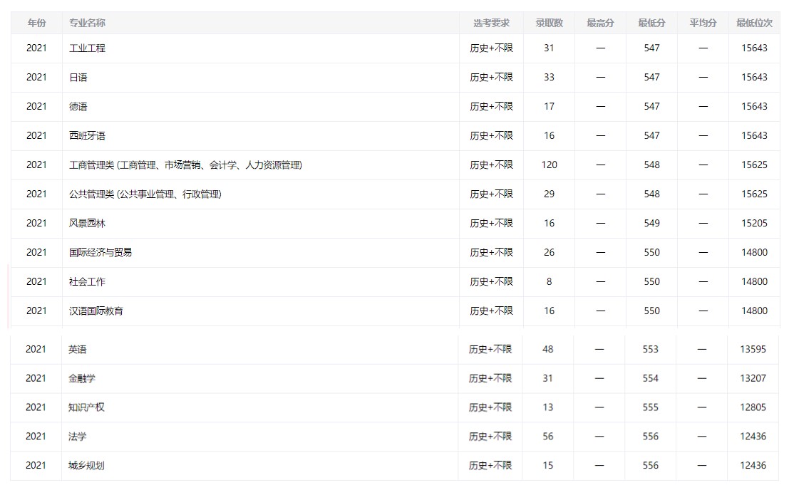Click the 知识产权 major name
Viewport: 789px width, 490px height.
[x=86, y=408]
